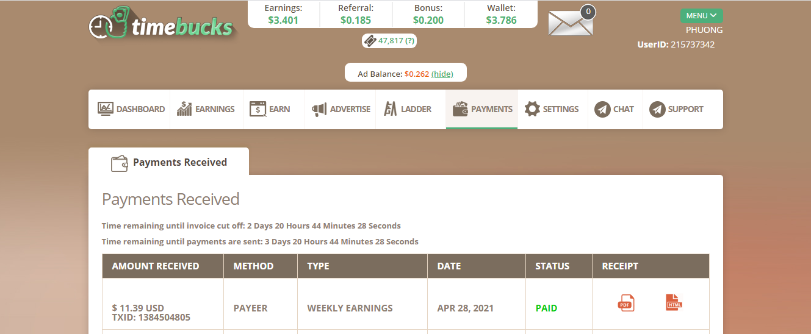The image size is (811, 334).
Task: Click the Settings gear icon
Action: coord(532,109)
